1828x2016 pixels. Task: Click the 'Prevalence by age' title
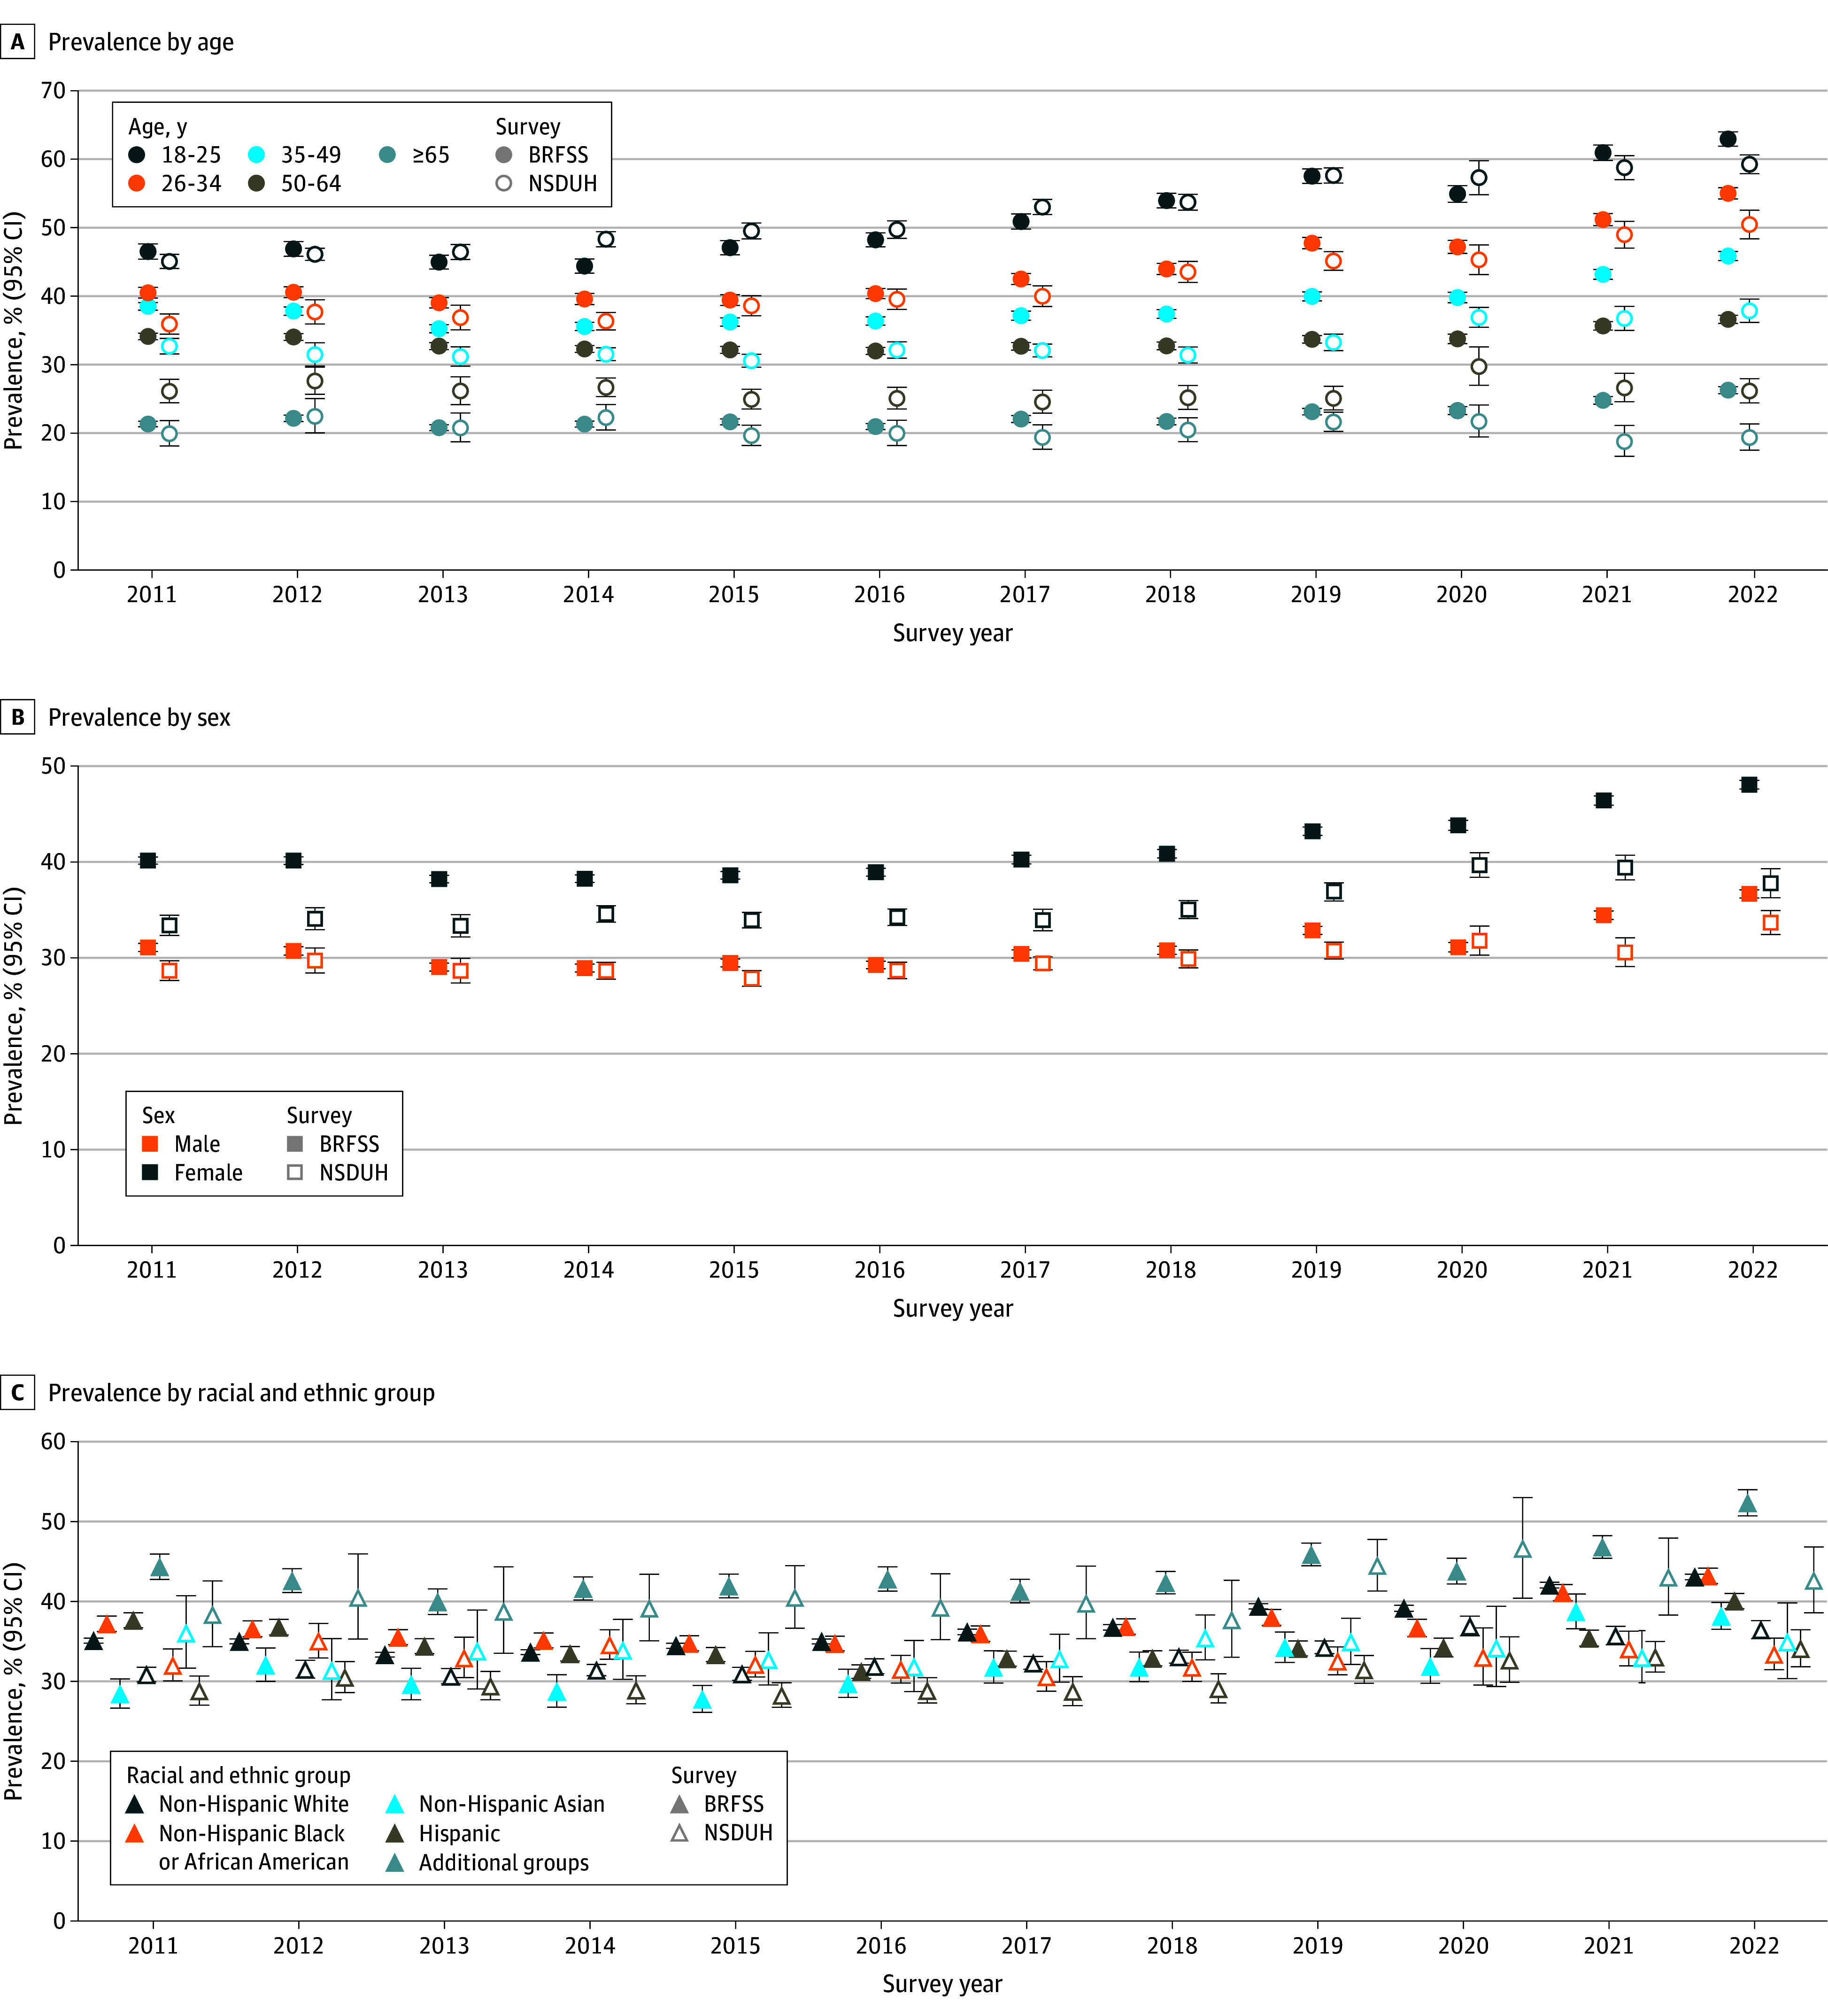(141, 42)
